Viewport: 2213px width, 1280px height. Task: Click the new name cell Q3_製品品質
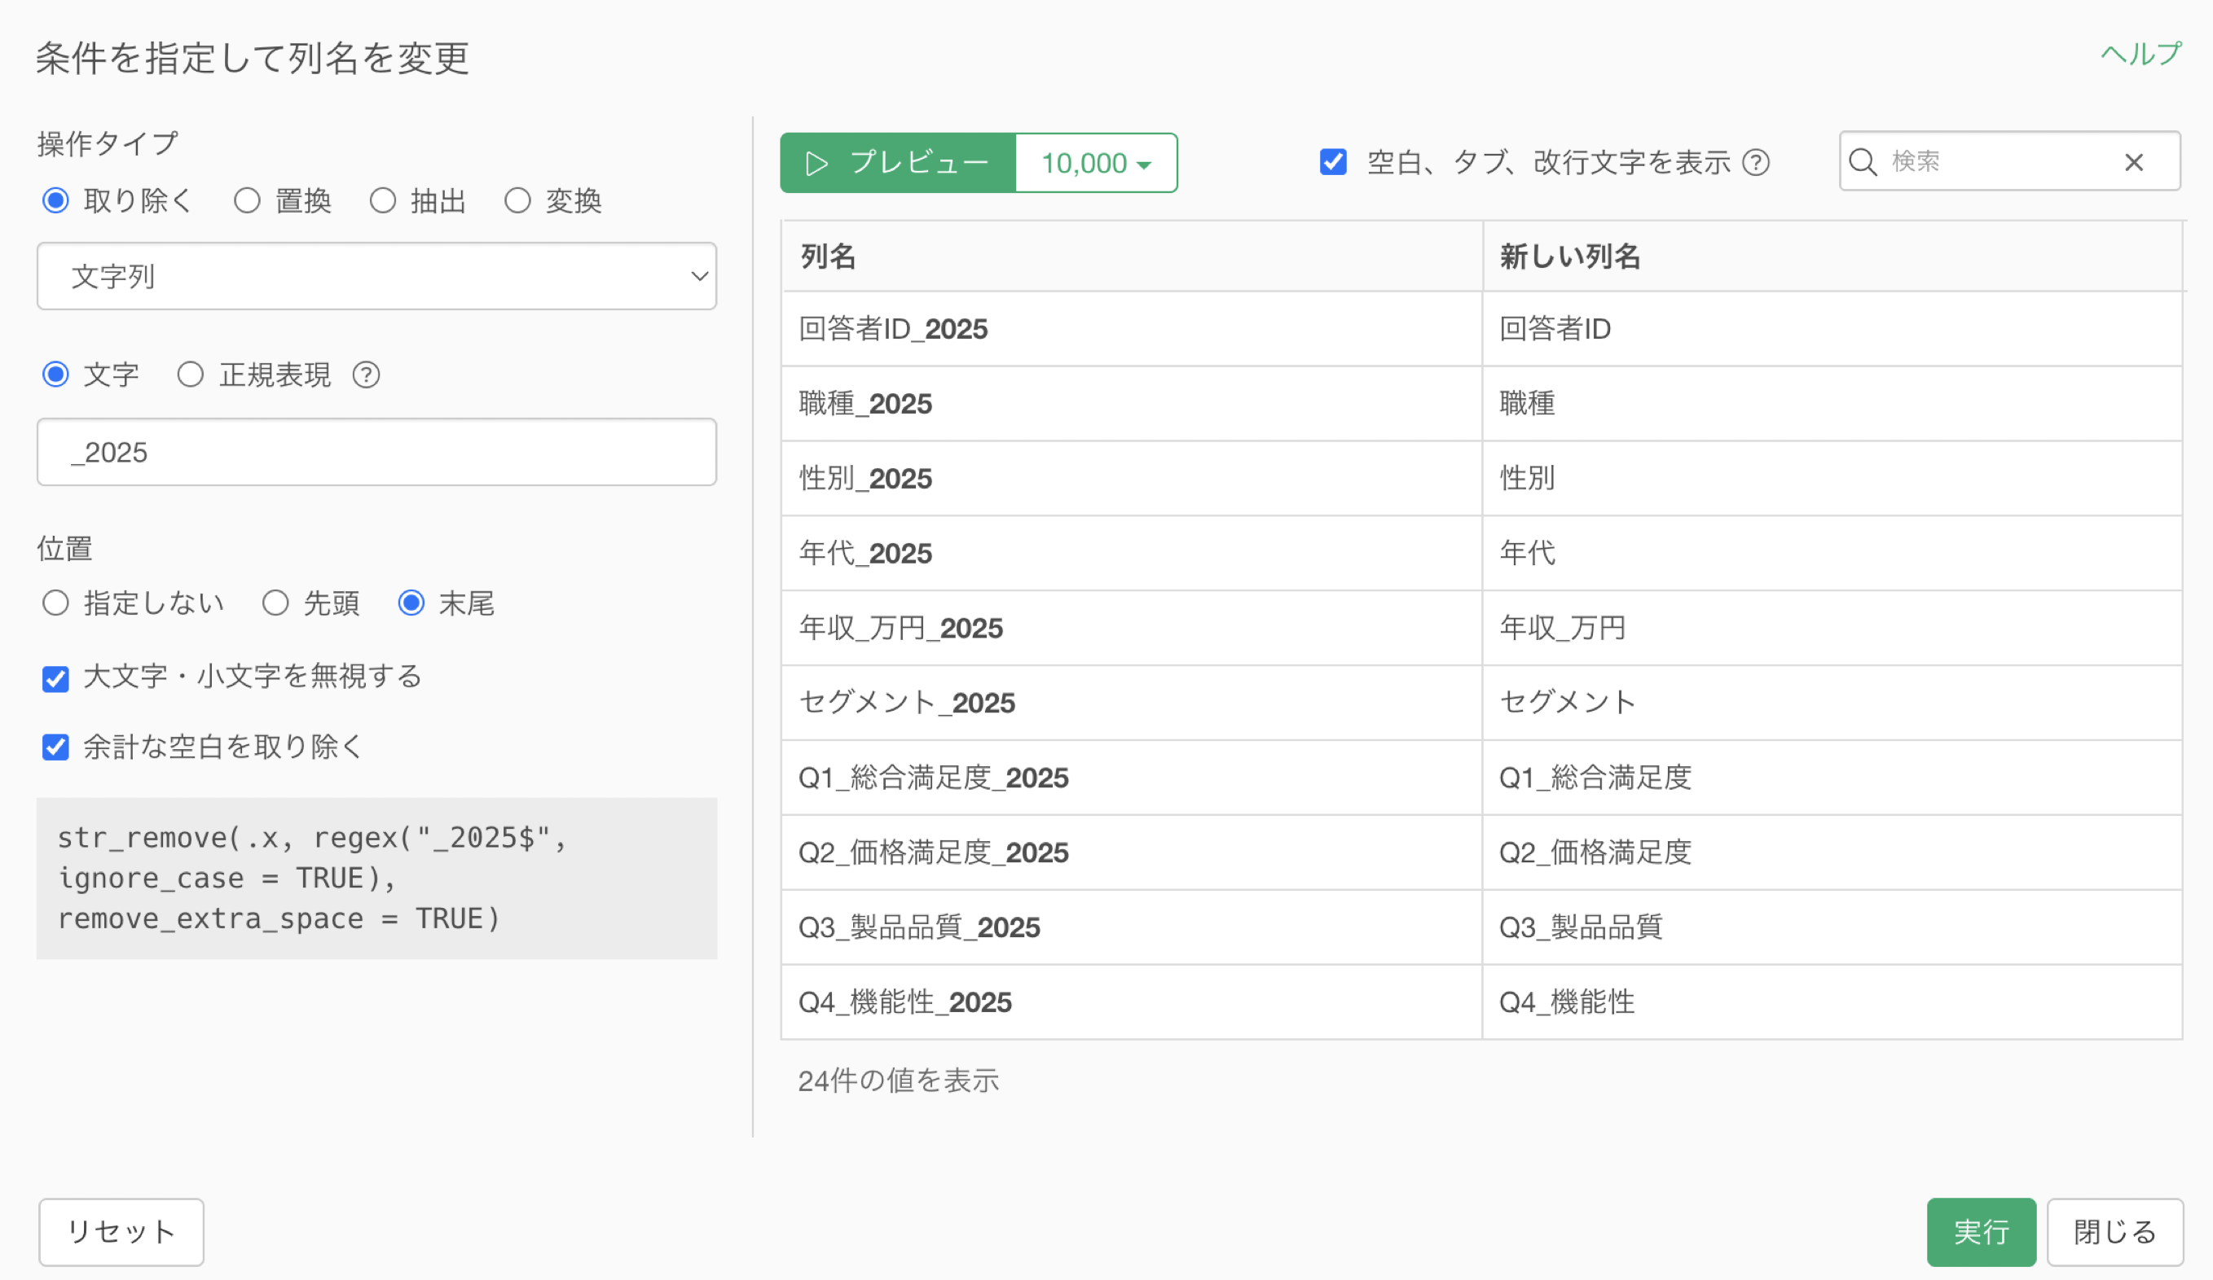1832,927
